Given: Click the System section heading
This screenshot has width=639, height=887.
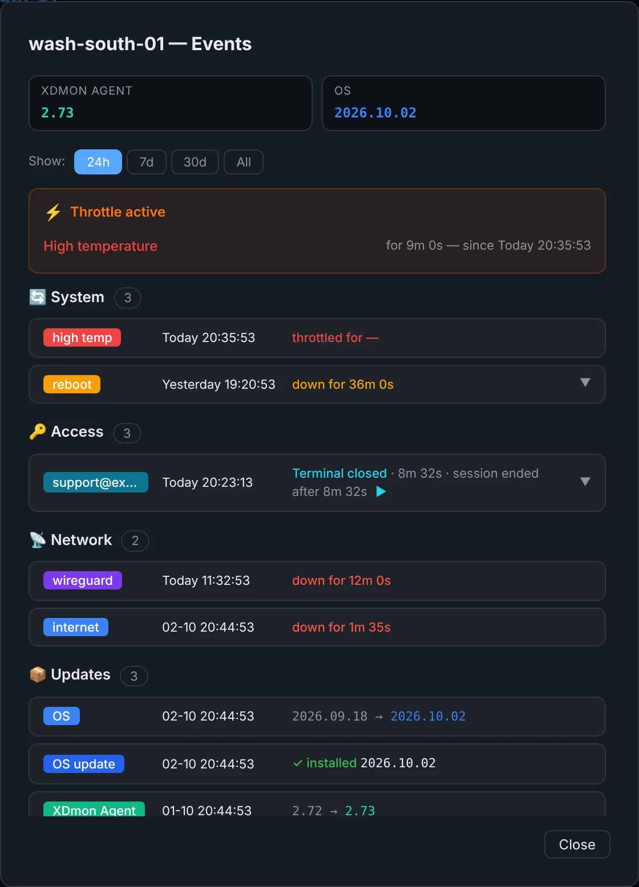Looking at the screenshot, I should coord(78,297).
